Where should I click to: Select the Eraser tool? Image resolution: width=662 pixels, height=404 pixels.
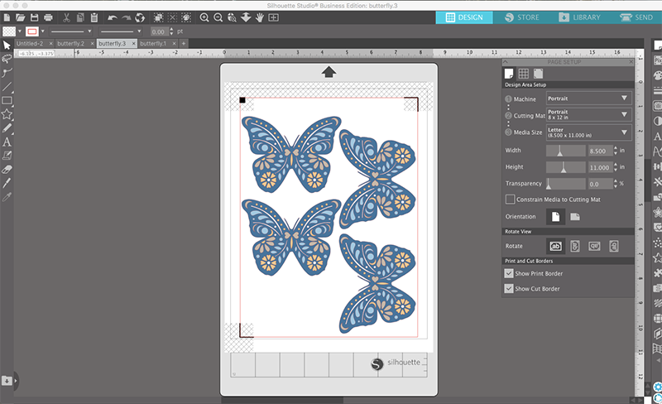[7, 168]
